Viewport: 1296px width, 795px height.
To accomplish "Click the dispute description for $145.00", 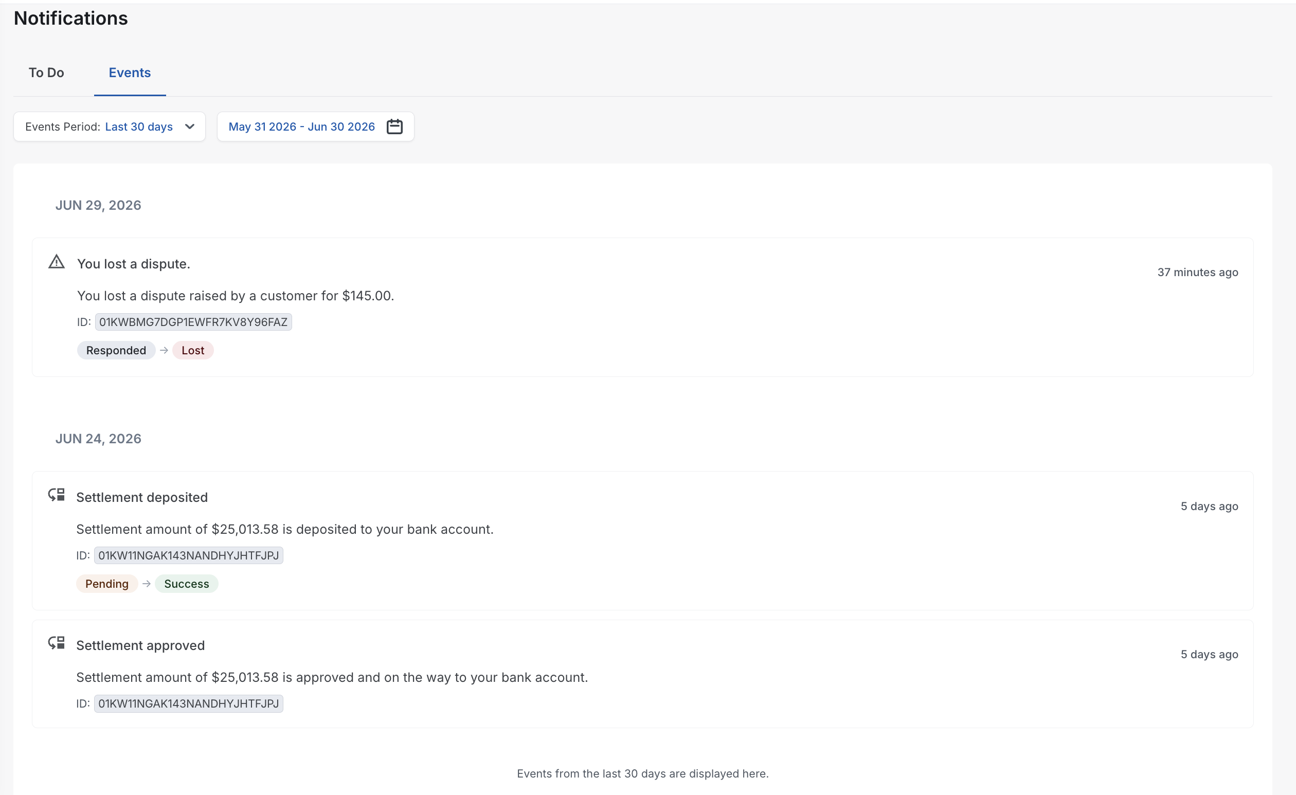I will tap(236, 296).
